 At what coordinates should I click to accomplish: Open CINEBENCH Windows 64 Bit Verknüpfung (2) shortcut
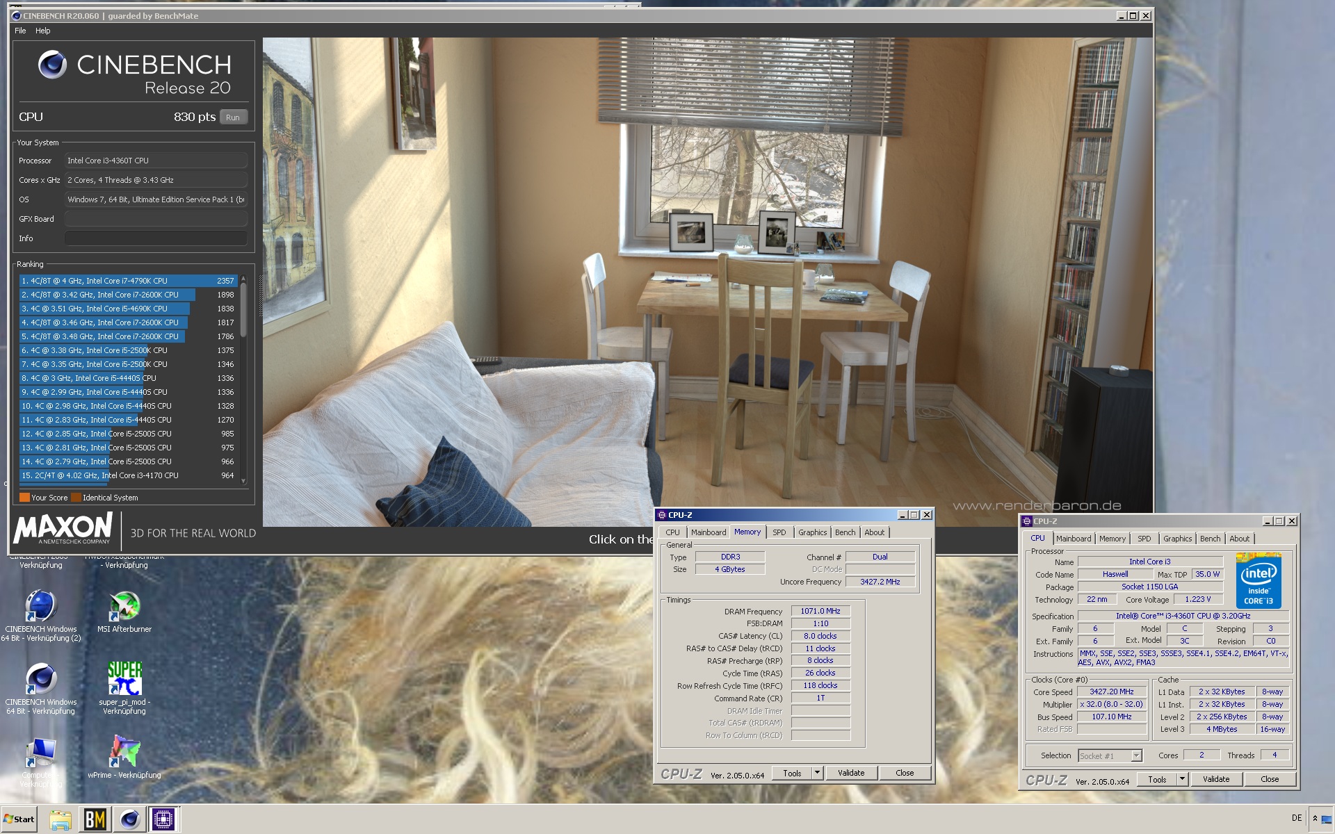[x=41, y=614]
